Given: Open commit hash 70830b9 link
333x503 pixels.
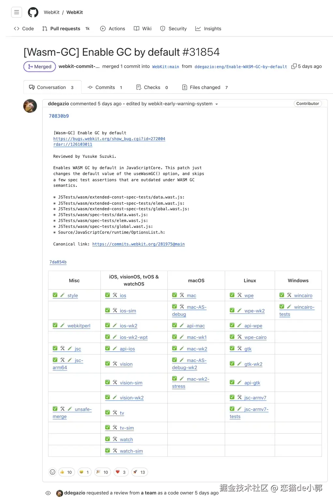Looking at the screenshot, I should (59, 116).
